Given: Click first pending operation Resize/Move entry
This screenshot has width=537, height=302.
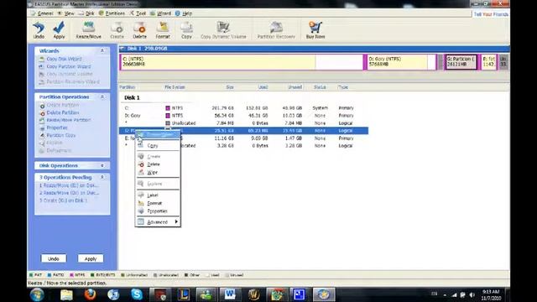Looking at the screenshot, I should pyautogui.click(x=69, y=185).
